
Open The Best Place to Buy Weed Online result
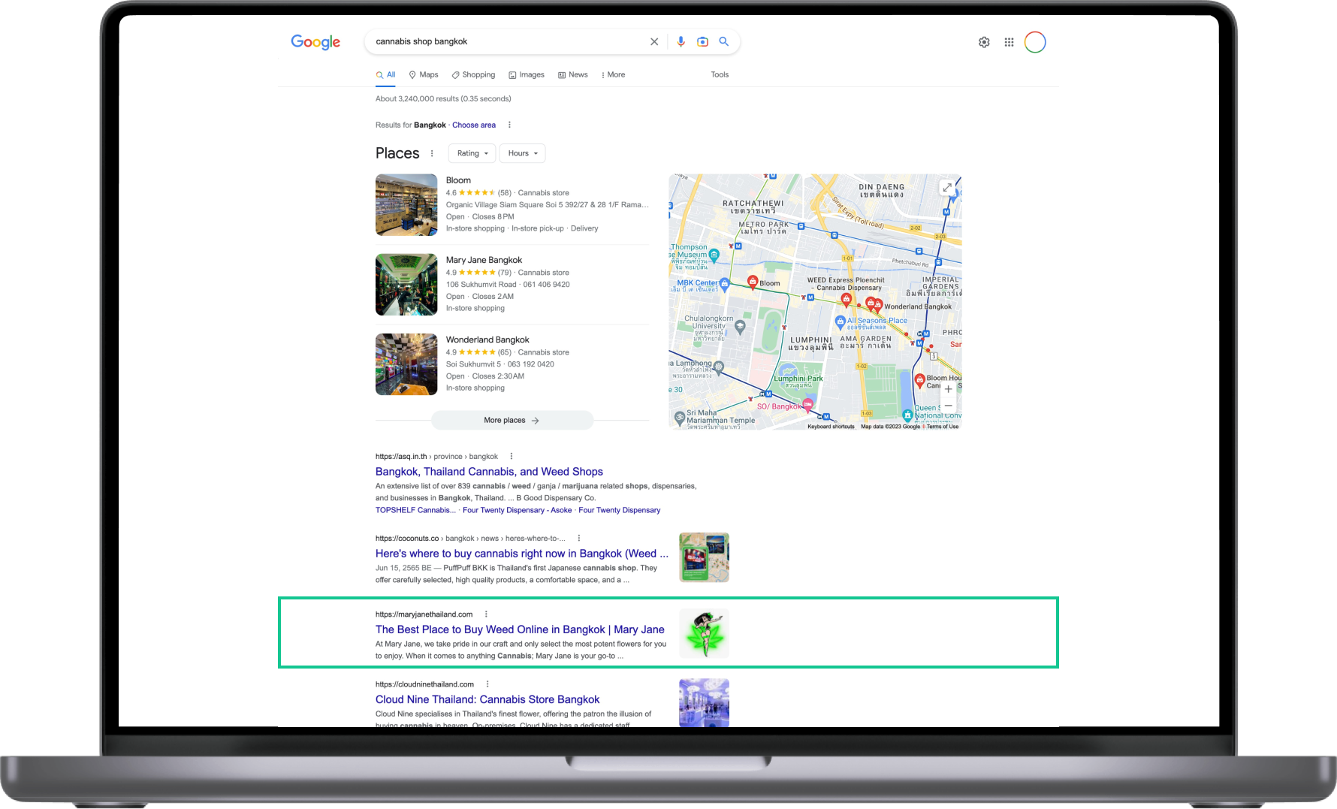point(520,629)
